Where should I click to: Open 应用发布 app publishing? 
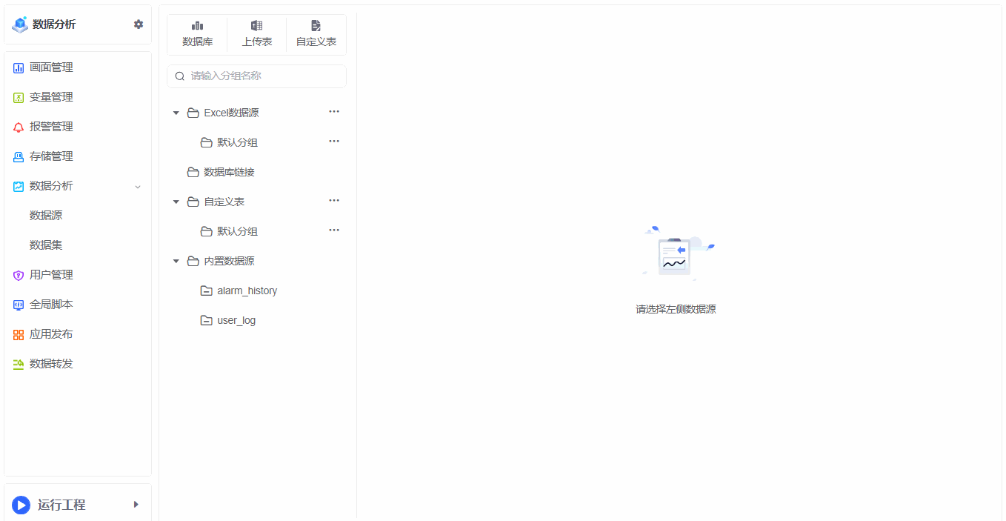(52, 334)
